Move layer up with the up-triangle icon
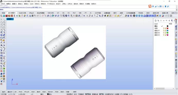Viewport: 178px width, 95px height. tap(164, 20)
